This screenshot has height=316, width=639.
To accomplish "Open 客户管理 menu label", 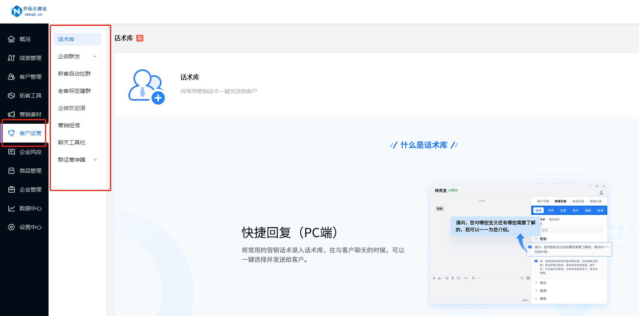I will (31, 77).
